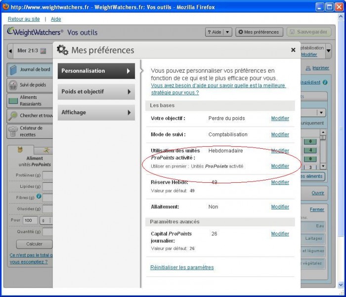Click the list scrollbar down arrow

tap(323, 166)
